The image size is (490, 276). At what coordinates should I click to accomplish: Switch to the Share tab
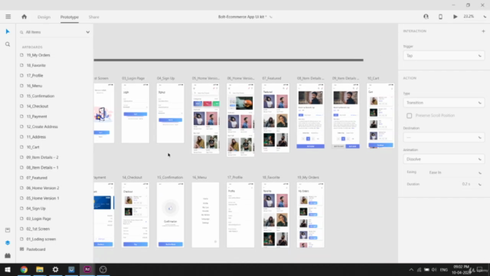pos(93,17)
